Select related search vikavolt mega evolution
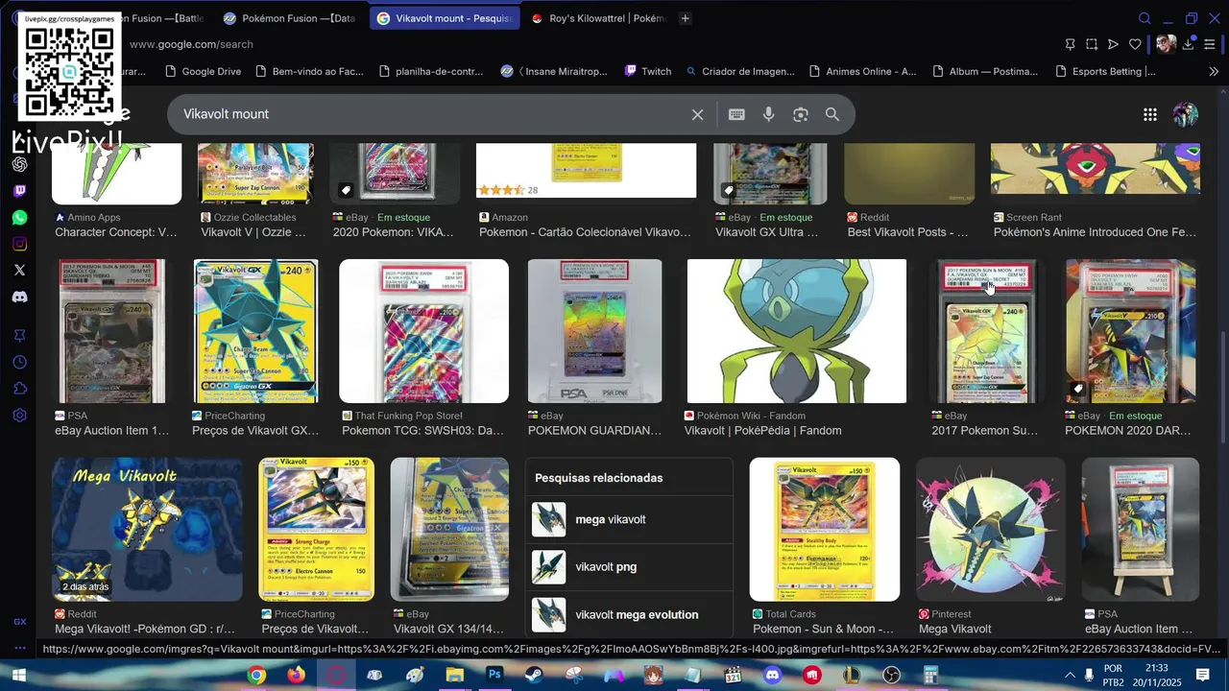Screen dimensions: 1229x691 (x=629, y=615)
